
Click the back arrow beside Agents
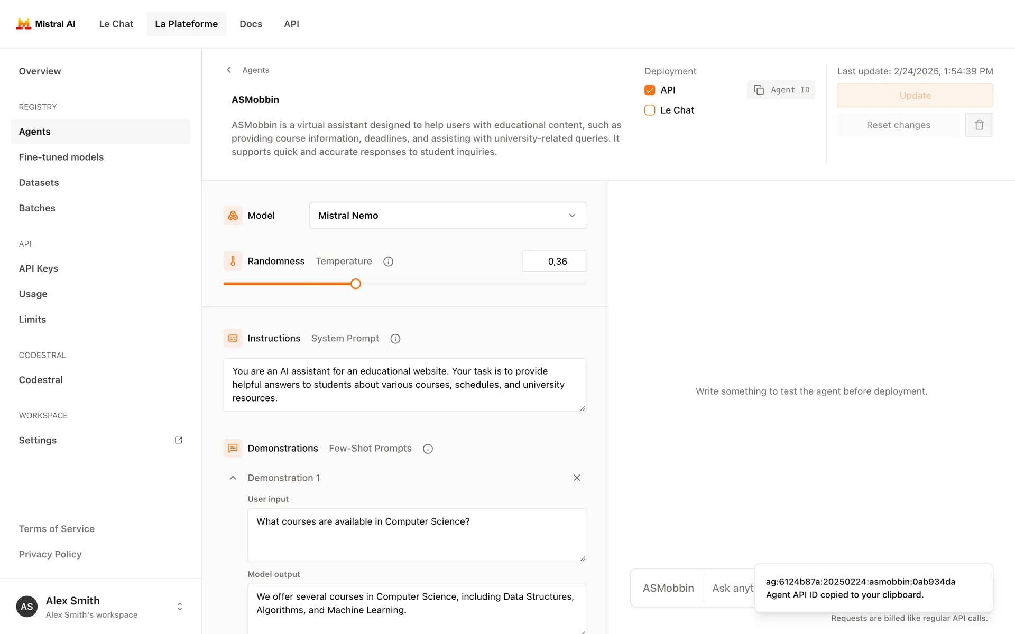[x=229, y=70]
